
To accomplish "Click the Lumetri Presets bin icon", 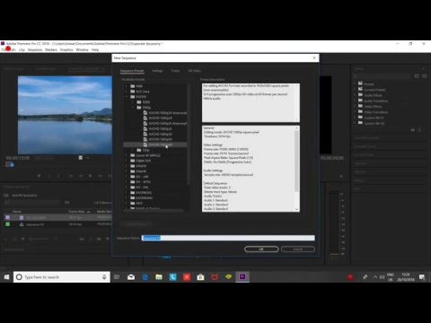I will (360, 89).
